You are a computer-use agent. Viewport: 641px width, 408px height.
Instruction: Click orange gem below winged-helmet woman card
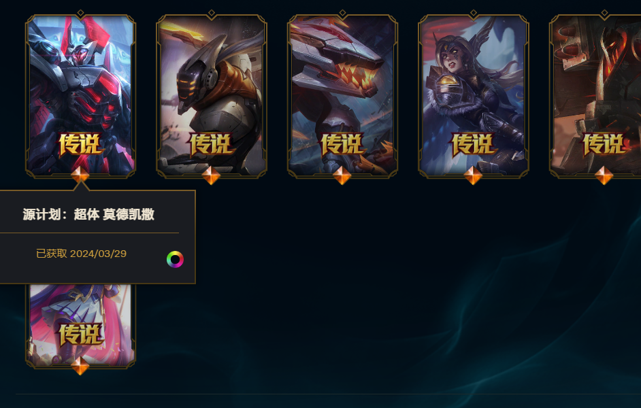coord(473,175)
